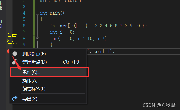Click the 'int i = 0;' line
This screenshot has height=110, width=180.
[x=62, y=32]
